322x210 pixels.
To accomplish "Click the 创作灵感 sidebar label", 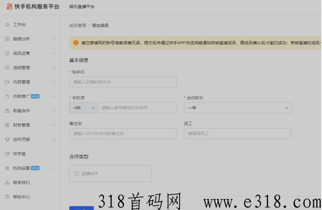I will click(22, 139).
